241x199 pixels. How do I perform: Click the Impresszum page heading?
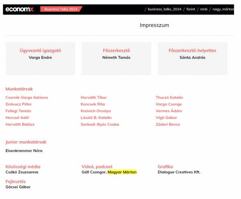click(154, 25)
